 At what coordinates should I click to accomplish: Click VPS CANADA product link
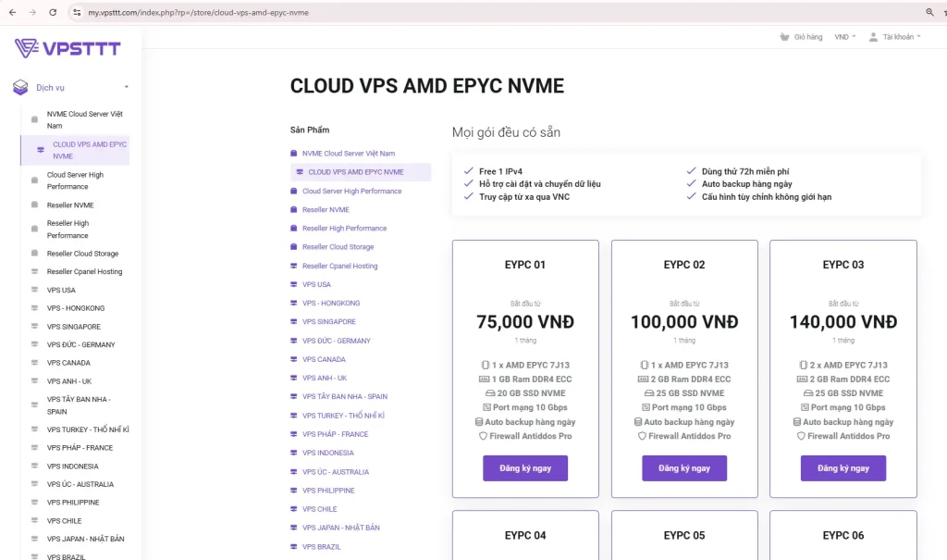pyautogui.click(x=324, y=359)
